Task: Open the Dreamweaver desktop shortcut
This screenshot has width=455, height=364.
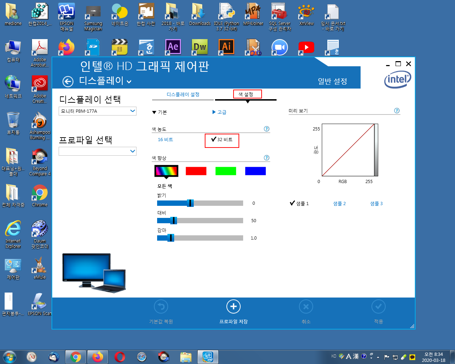Action: click(200, 47)
